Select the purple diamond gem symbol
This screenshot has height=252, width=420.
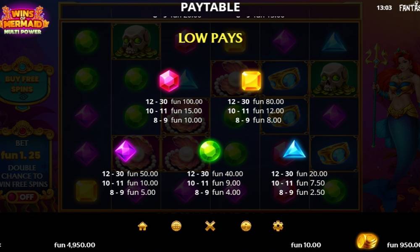click(x=125, y=151)
